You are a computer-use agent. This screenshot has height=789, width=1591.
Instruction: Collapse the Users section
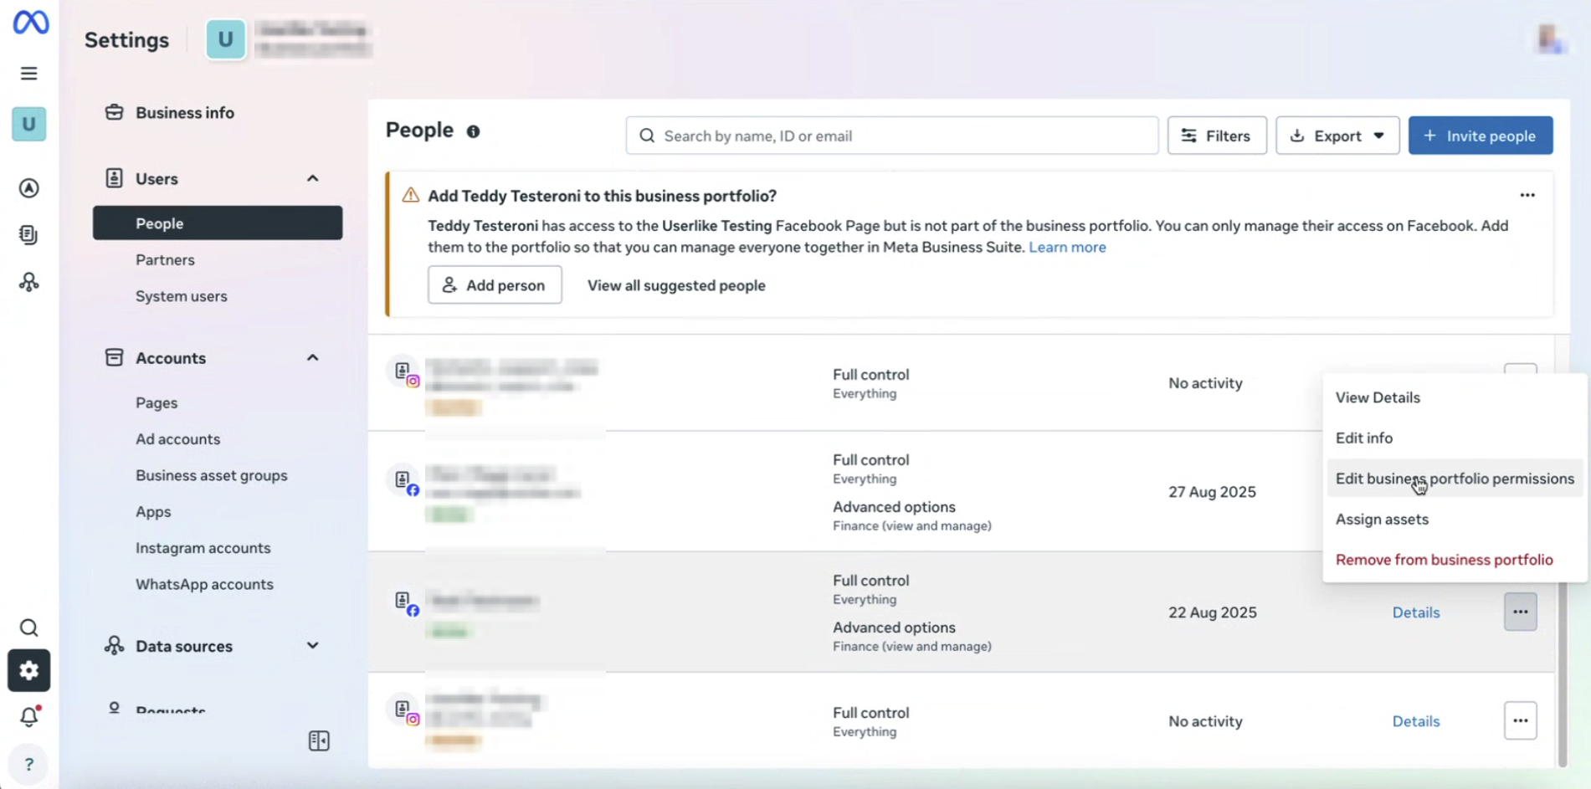tap(312, 178)
